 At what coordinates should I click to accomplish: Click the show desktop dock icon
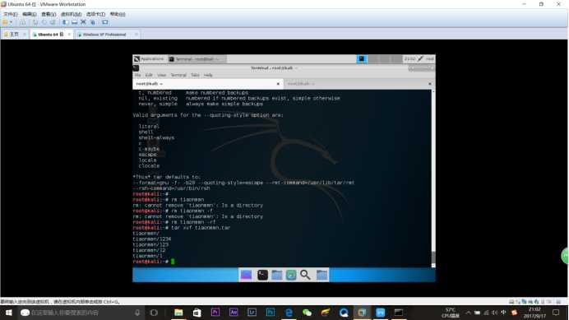pyautogui.click(x=246, y=275)
